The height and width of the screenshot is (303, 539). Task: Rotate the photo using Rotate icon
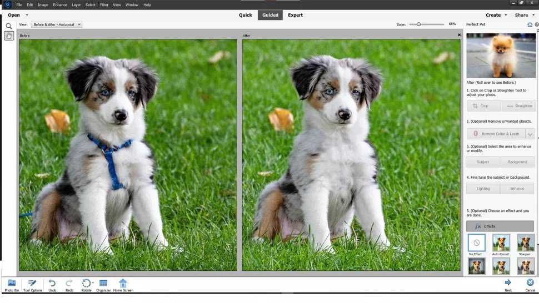[86, 284]
